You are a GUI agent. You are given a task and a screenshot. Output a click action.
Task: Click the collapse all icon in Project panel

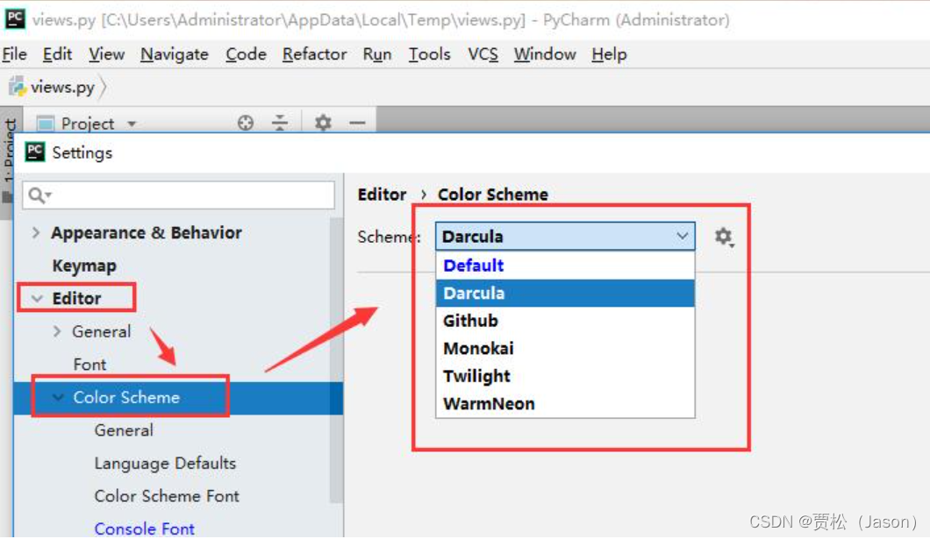tap(279, 123)
